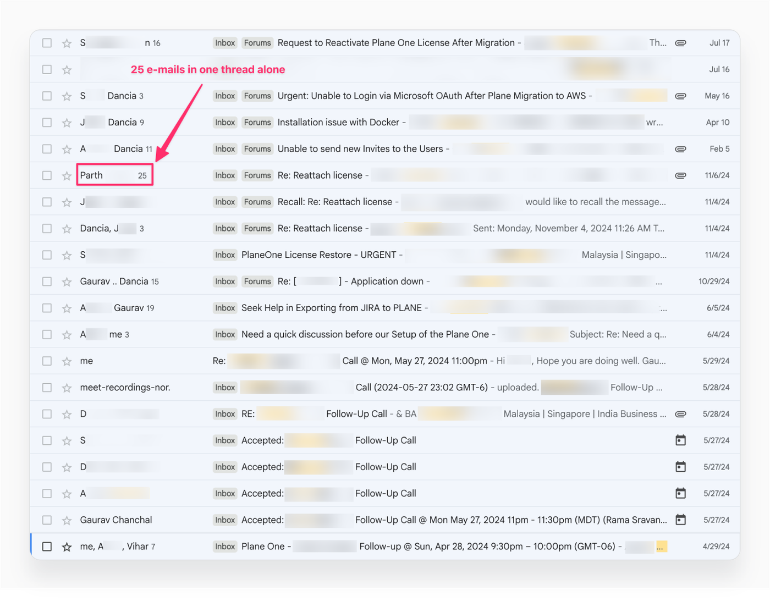
Task: Open 'Seek Help in Exporting from JIRA to PLANE'
Action: tap(332, 308)
